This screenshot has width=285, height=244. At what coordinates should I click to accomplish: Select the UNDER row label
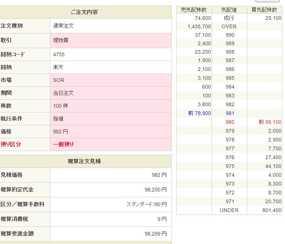229,210
